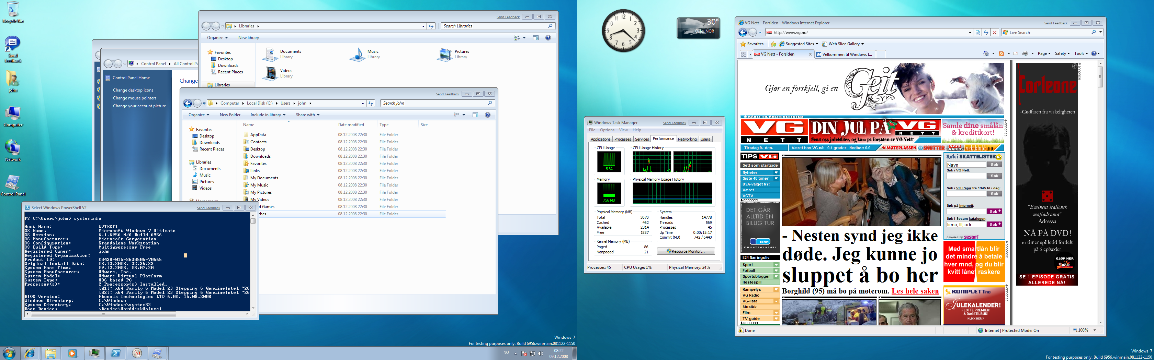1154x360 pixels.
Task: Click the RSS feeds icon in IE
Action: 1001,54
